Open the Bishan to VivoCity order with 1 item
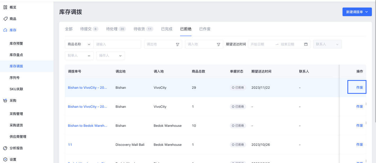The width and height of the screenshot is (376, 163). click(x=87, y=107)
